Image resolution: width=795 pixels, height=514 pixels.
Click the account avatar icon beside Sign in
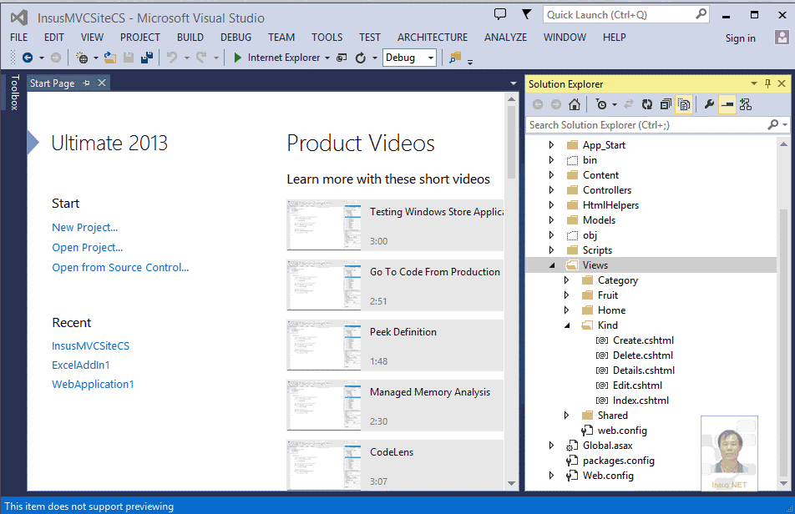coord(782,38)
